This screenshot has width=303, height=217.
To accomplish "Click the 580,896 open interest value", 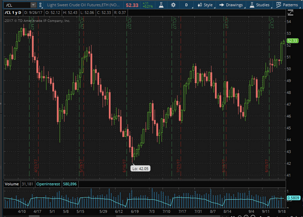I will click(x=70, y=184).
